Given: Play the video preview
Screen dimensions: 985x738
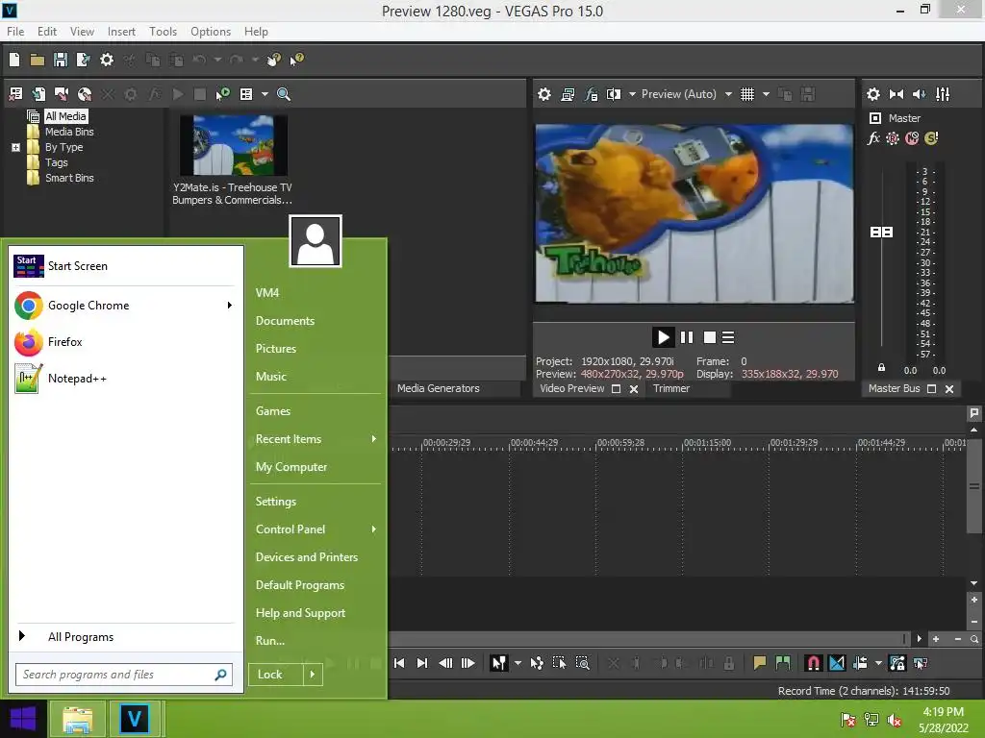Looking at the screenshot, I should 663,337.
